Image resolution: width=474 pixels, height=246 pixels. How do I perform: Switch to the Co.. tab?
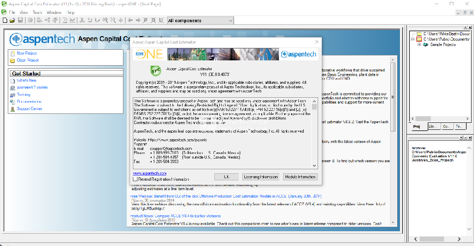coord(447,126)
